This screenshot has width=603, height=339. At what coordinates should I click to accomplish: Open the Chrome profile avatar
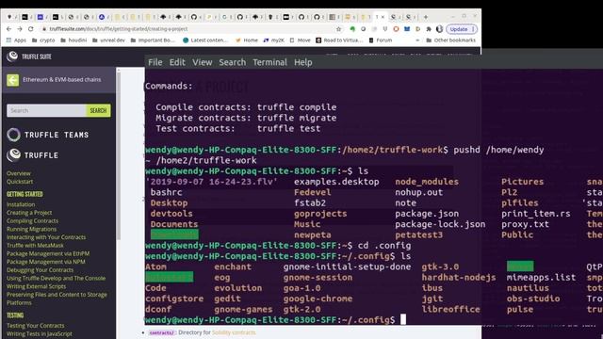pyautogui.click(x=439, y=29)
